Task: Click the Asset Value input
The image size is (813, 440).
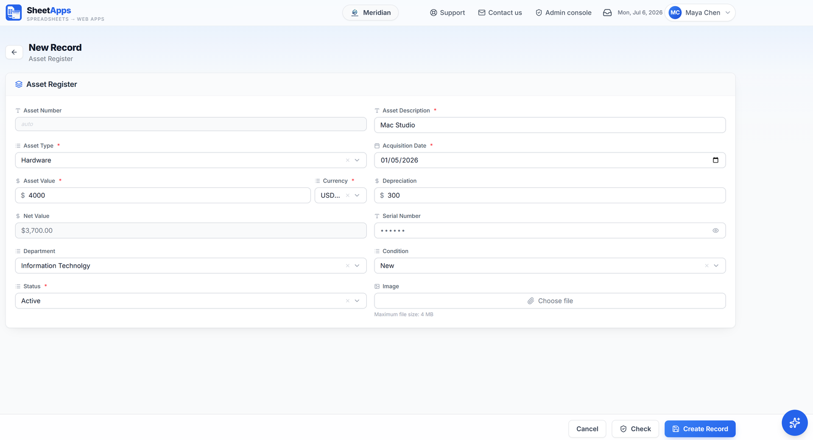Action: pos(163,195)
